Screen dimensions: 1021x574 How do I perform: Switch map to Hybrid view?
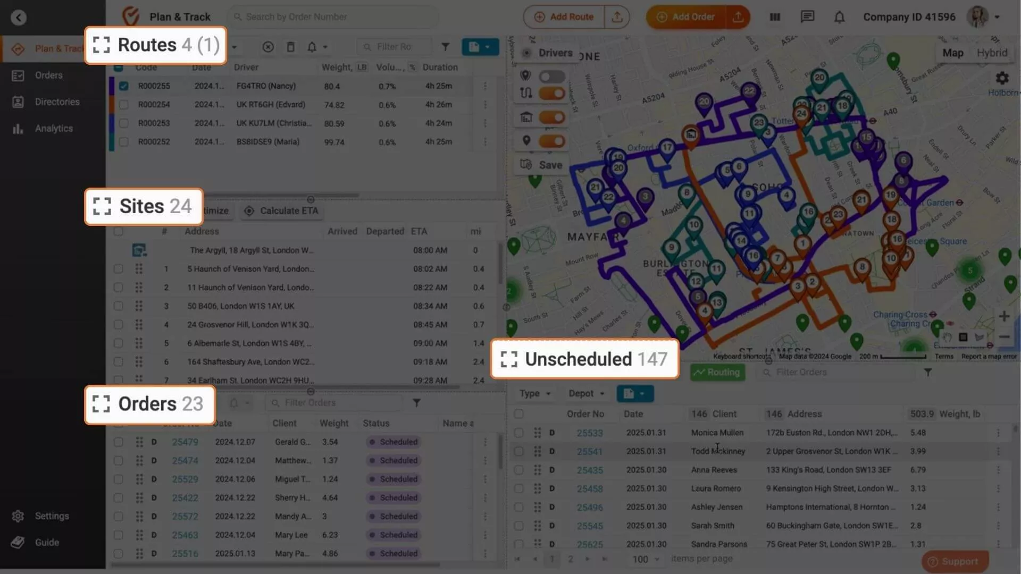click(x=992, y=53)
